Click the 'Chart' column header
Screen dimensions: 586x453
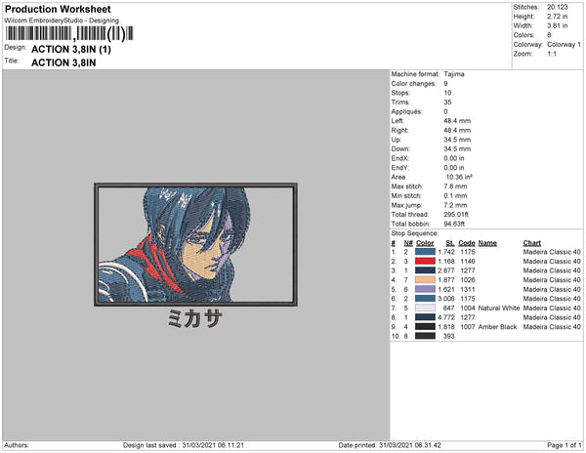click(x=532, y=243)
